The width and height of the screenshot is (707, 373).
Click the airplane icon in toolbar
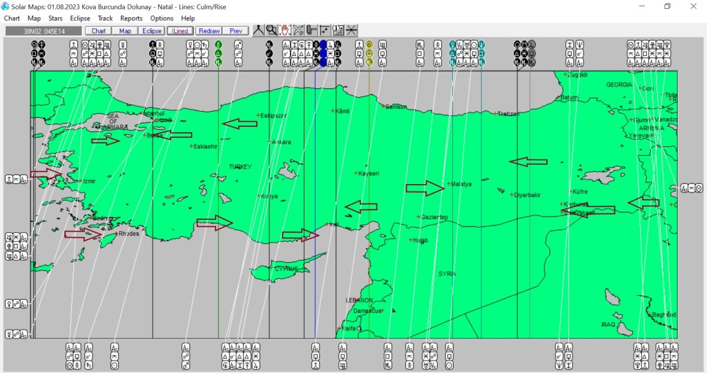point(298,30)
